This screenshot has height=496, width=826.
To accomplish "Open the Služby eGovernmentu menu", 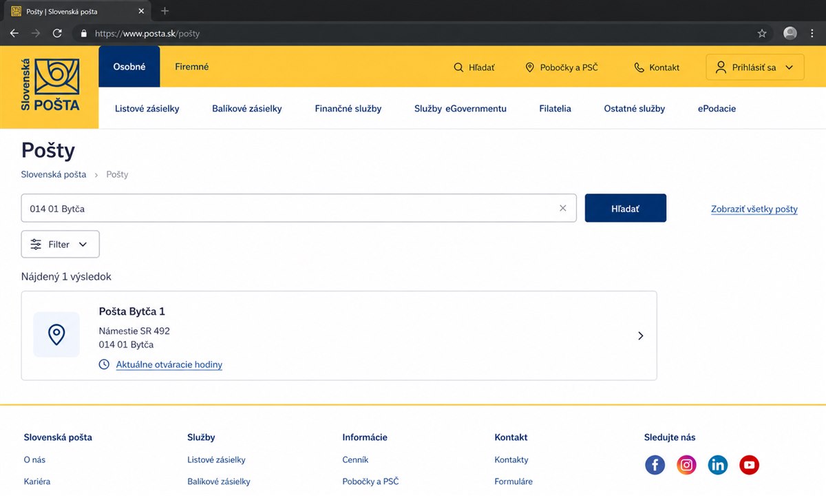I will pyautogui.click(x=460, y=108).
